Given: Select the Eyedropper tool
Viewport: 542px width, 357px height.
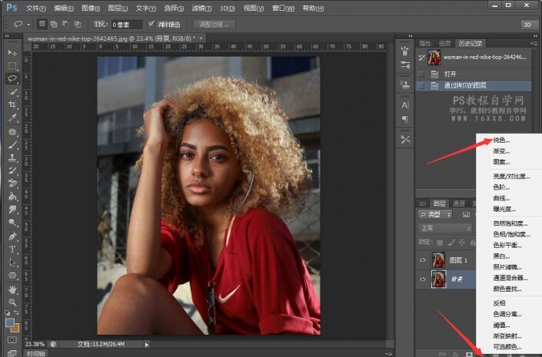Looking at the screenshot, I should 12,117.
